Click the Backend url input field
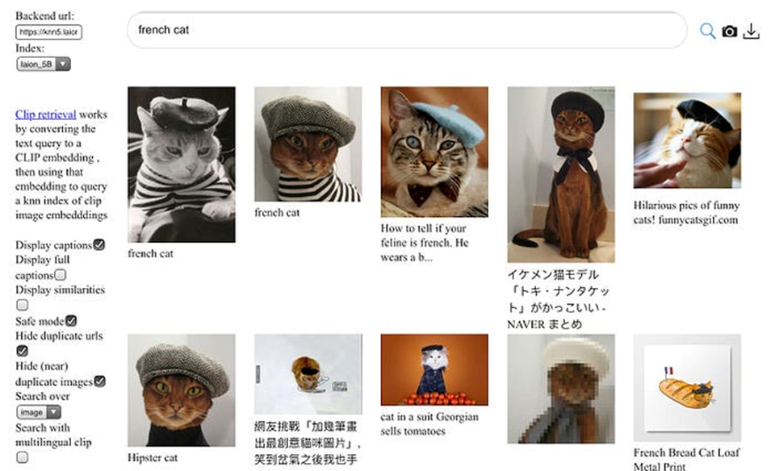775x471 pixels. 49,32
